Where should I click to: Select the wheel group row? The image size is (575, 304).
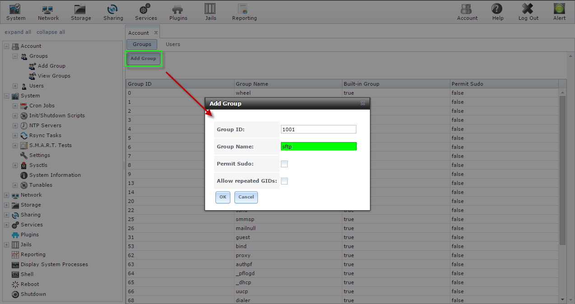click(342, 93)
